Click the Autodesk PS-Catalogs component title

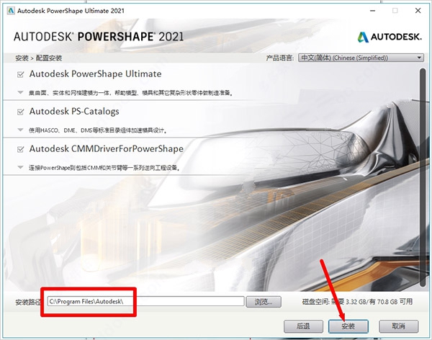[74, 112]
